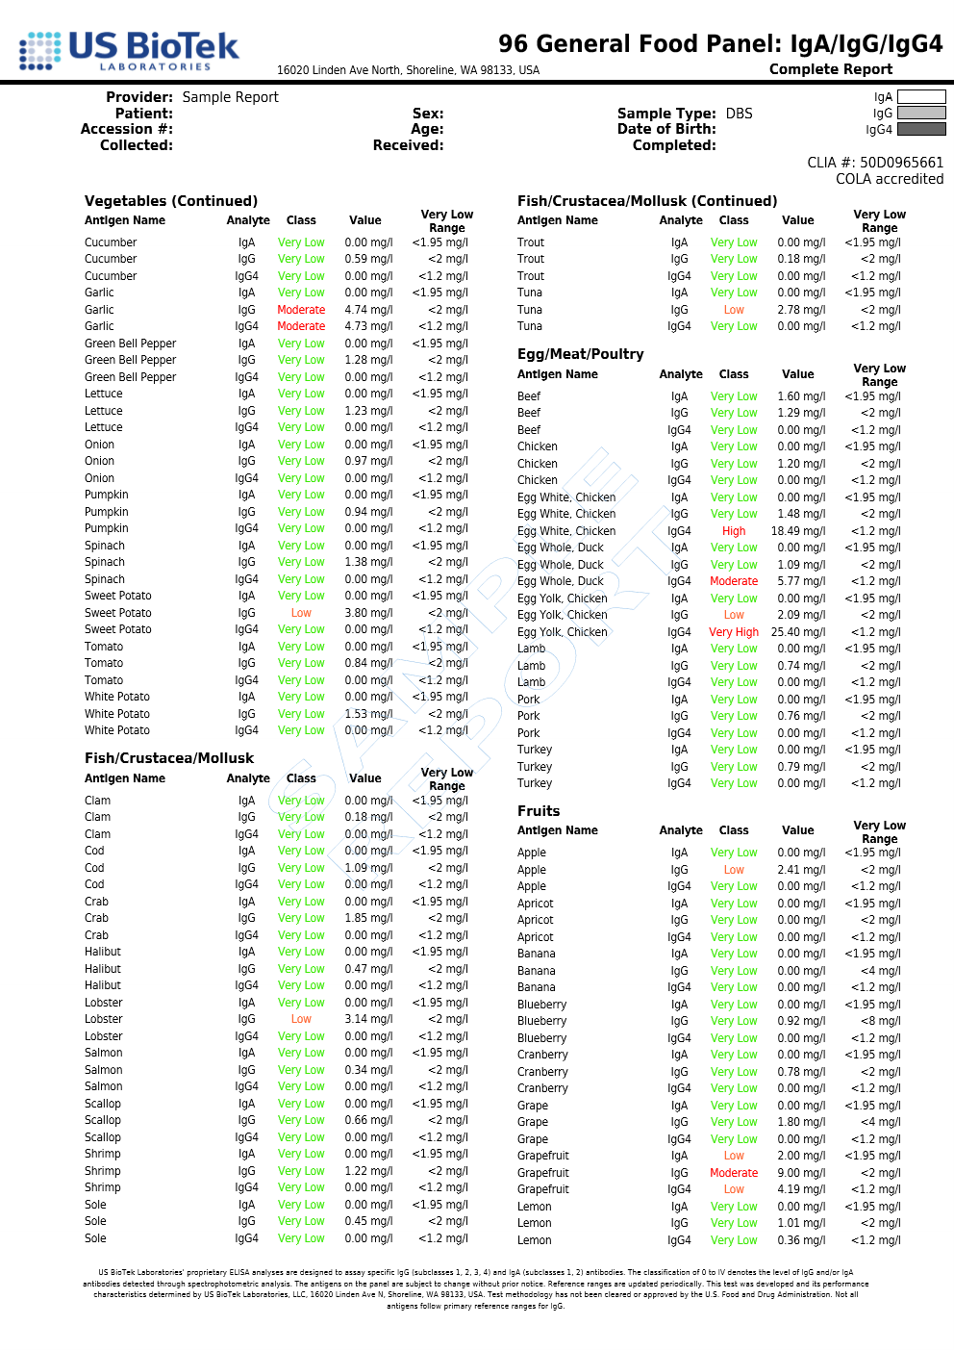
Task: Click the footer disclaimer paragraph
Action: 476,1288
